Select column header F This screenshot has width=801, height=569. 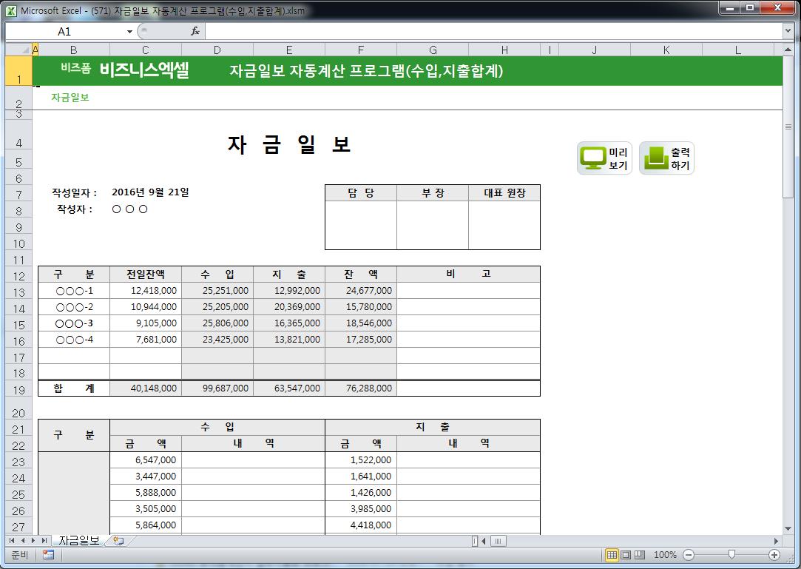click(x=360, y=50)
